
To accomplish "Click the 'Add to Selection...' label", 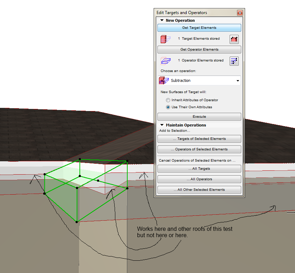I will [175, 131].
